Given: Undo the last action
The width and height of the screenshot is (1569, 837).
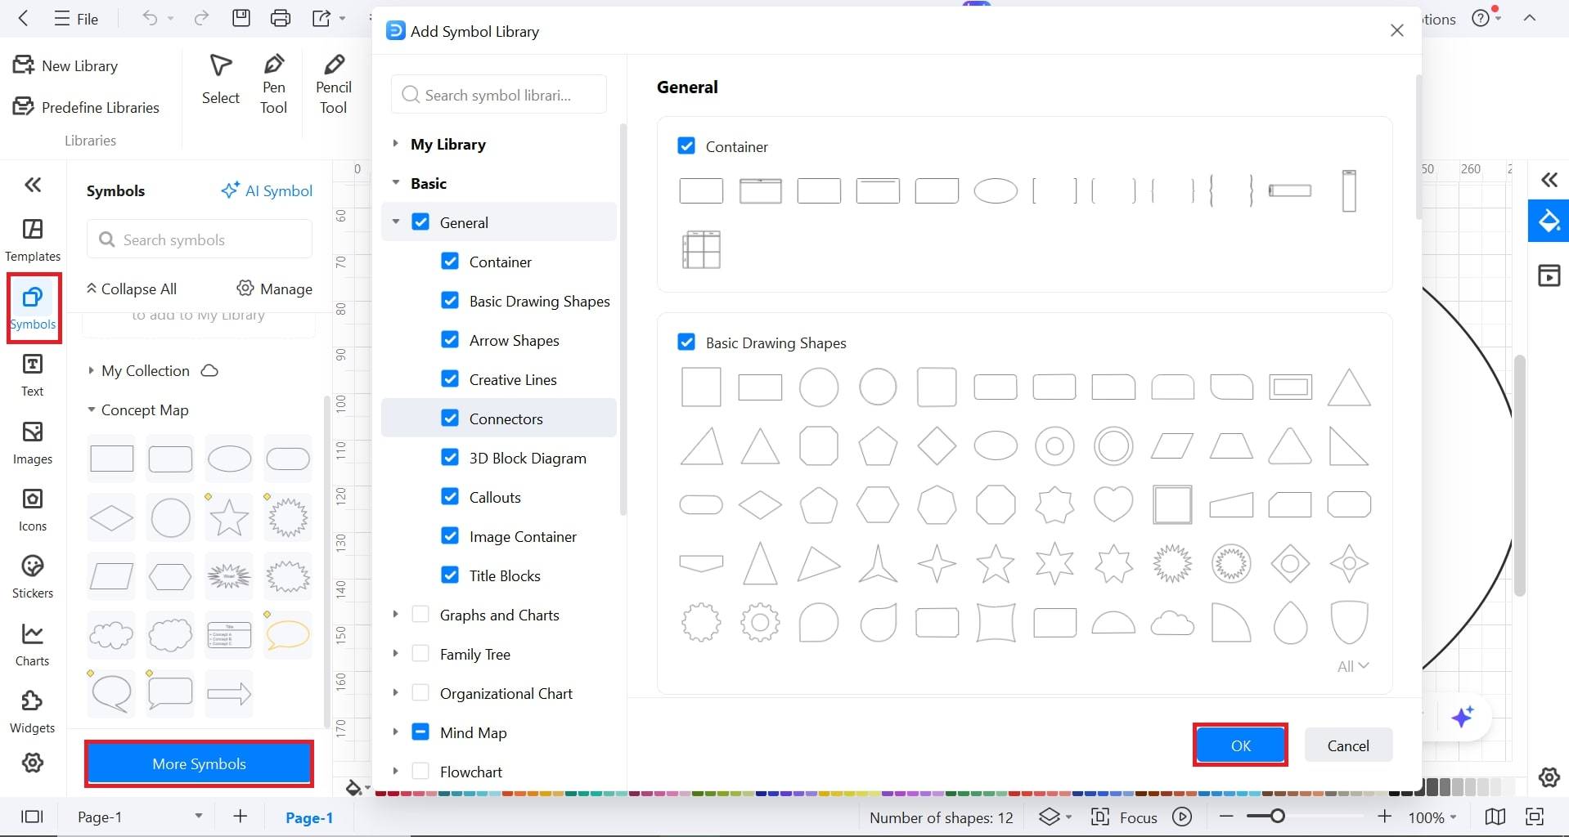Looking at the screenshot, I should pos(150,18).
